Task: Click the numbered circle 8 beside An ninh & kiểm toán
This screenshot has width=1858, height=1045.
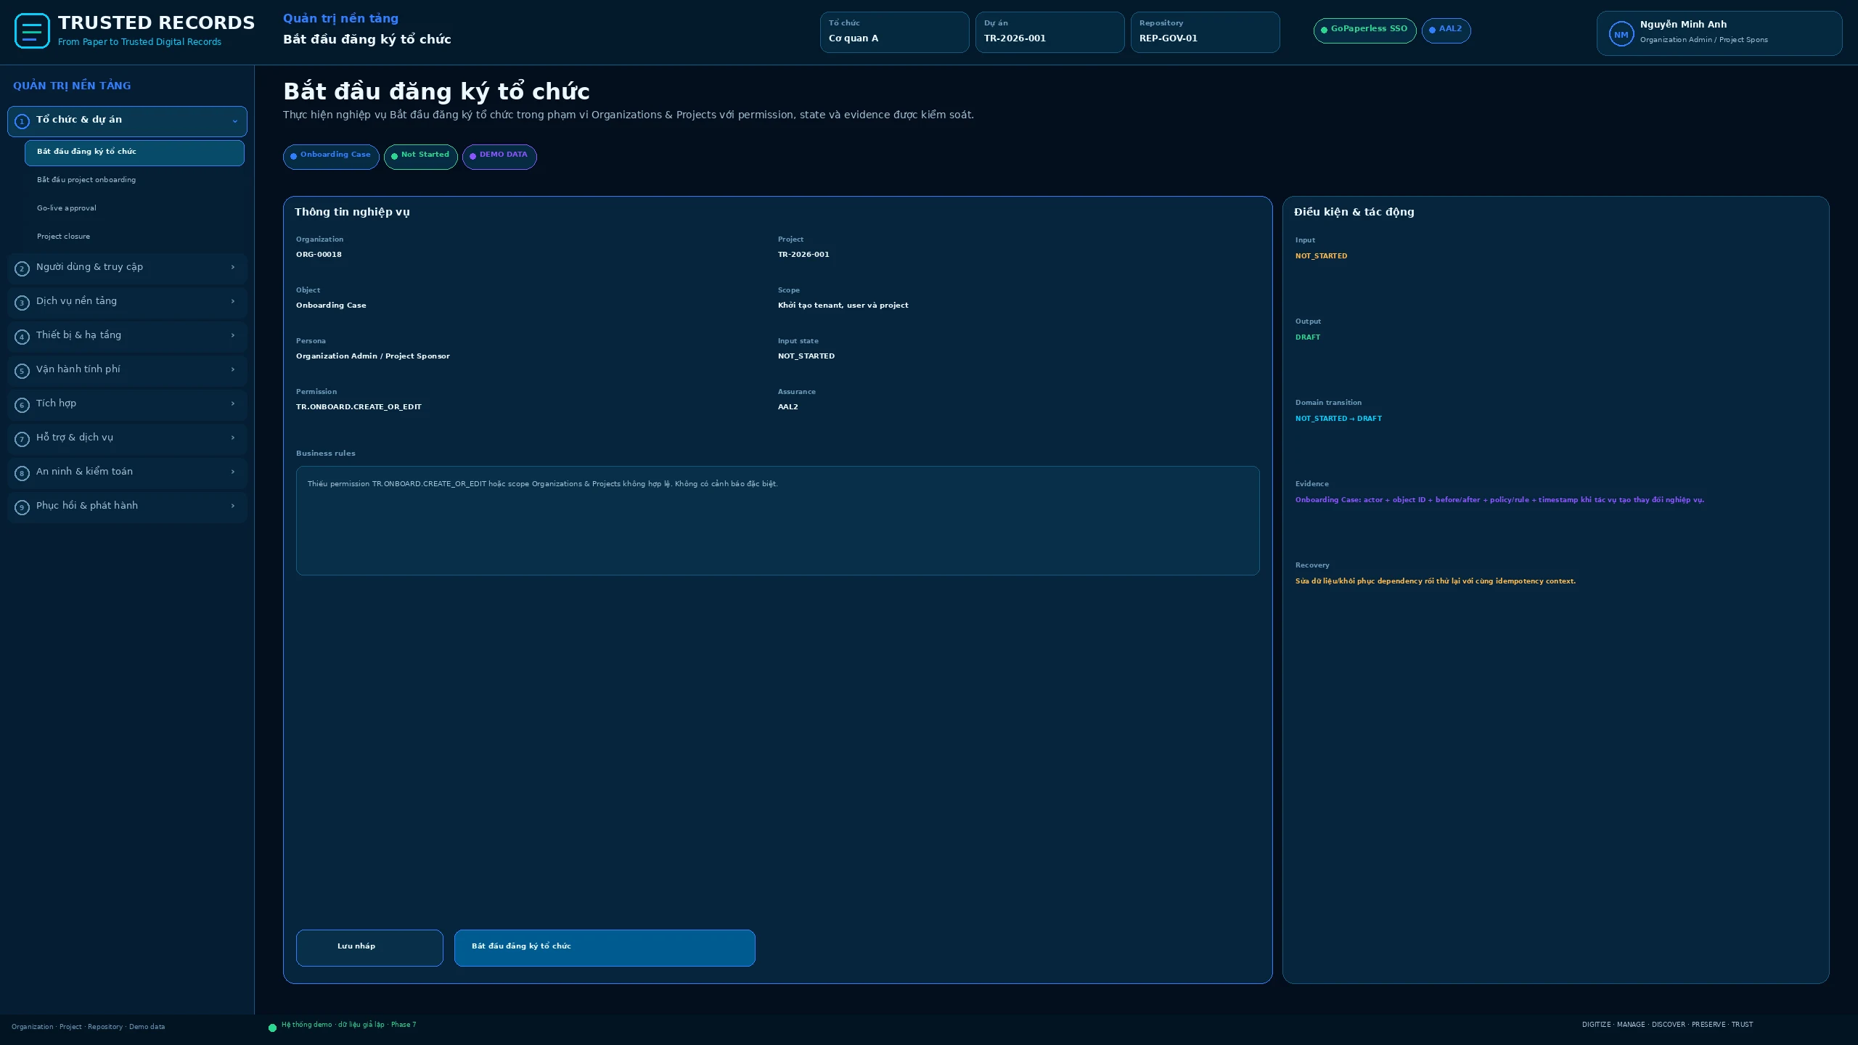Action: click(22, 473)
